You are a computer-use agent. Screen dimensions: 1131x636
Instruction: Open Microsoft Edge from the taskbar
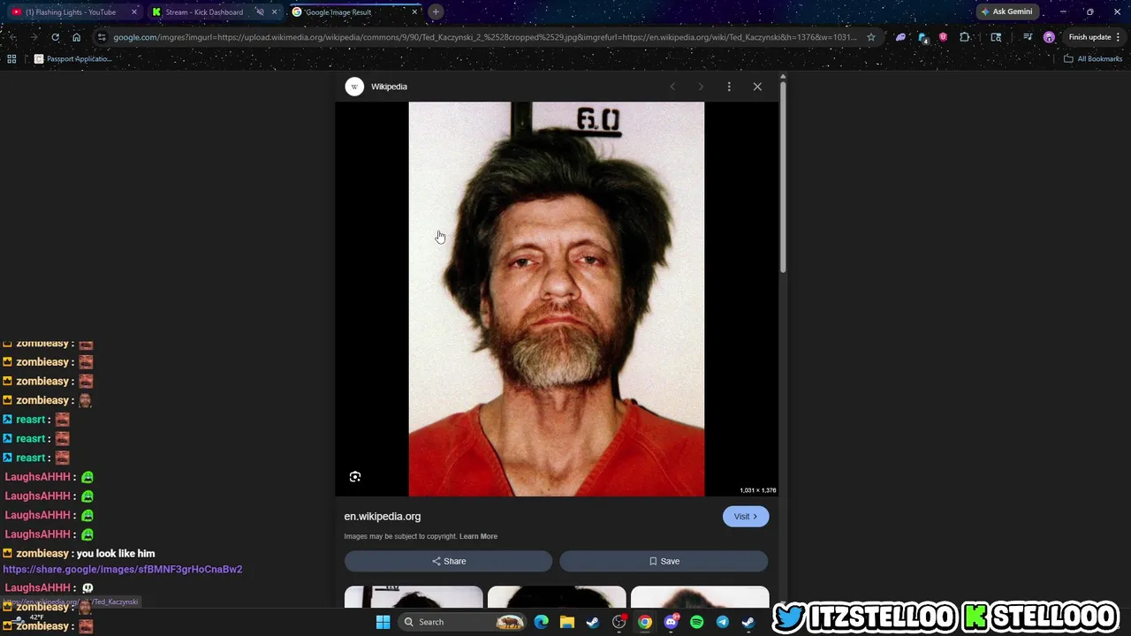[541, 622]
